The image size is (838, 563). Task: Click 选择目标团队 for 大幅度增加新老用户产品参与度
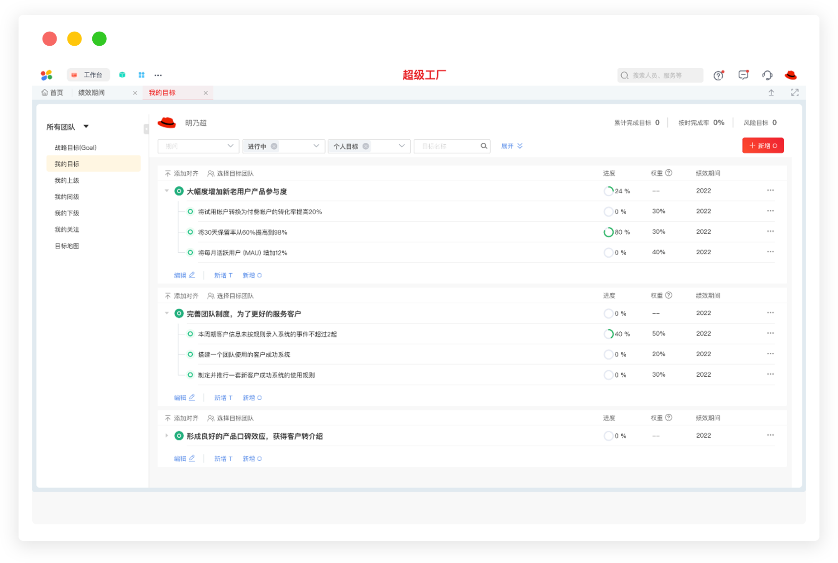coord(230,174)
